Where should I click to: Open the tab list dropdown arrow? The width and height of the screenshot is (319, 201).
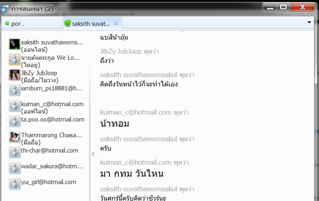[309, 22]
